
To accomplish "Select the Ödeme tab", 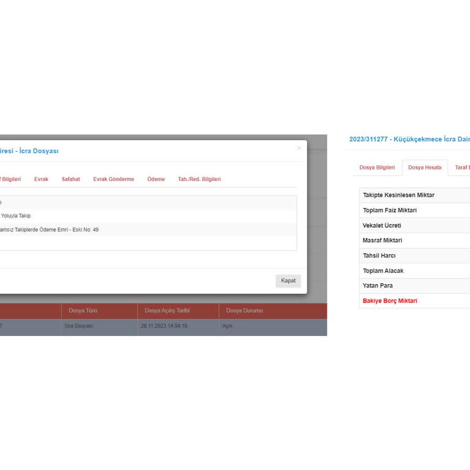I will [156, 179].
